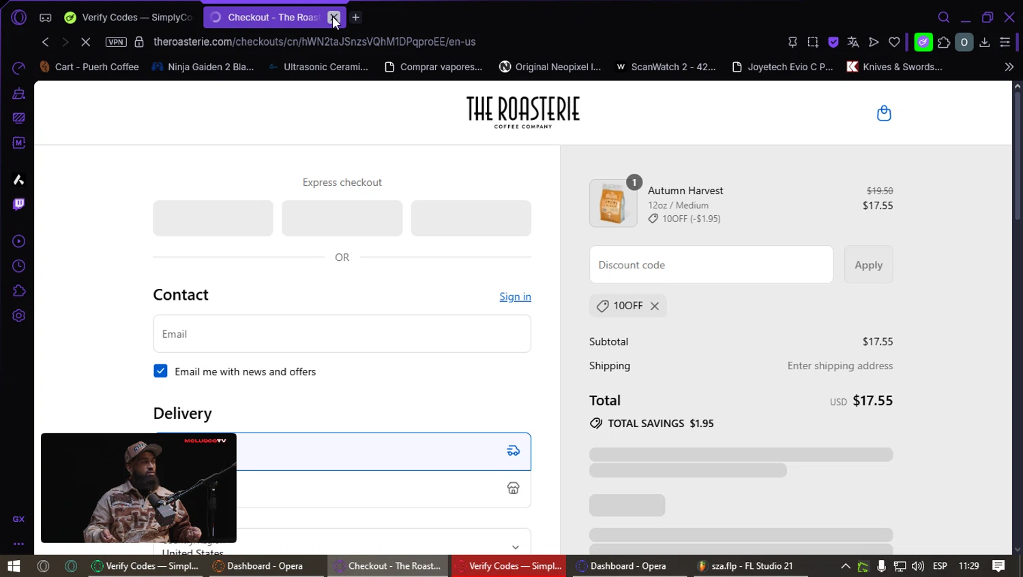The height and width of the screenshot is (577, 1023).
Task: Open the notifications center icon
Action: click(998, 566)
